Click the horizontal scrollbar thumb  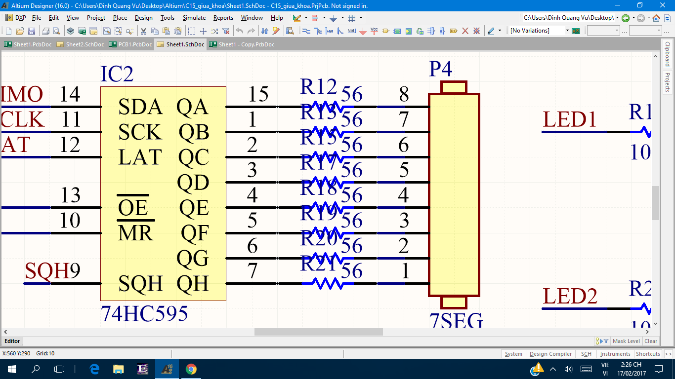(318, 332)
